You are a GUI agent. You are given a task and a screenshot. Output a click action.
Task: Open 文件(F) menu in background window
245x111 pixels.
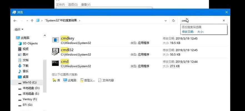pyautogui.click(x=60, y=4)
